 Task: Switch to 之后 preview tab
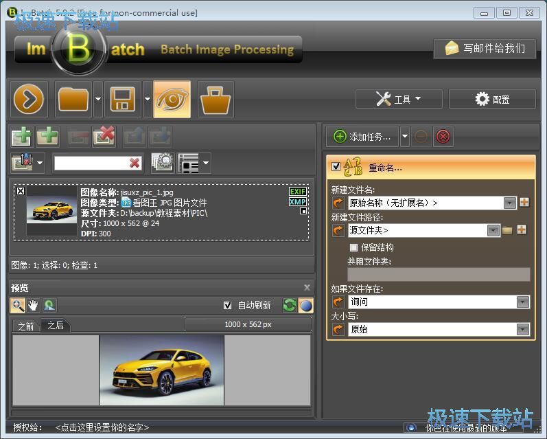tap(56, 326)
